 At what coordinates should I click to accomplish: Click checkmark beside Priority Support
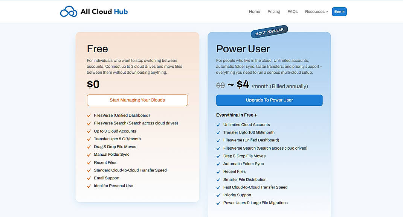tap(218, 195)
